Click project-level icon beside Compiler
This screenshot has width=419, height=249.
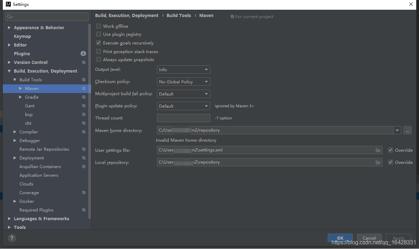click(84, 132)
